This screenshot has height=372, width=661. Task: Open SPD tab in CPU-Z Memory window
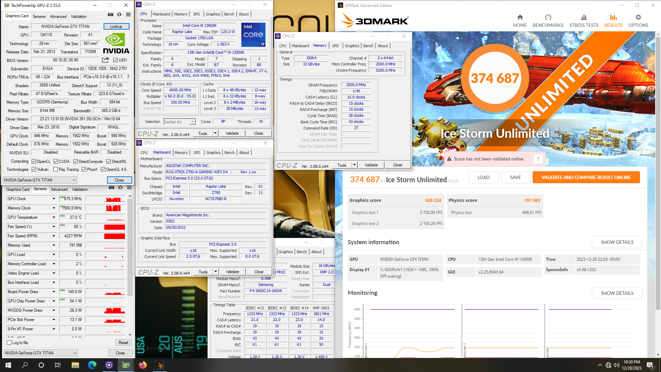click(x=335, y=46)
